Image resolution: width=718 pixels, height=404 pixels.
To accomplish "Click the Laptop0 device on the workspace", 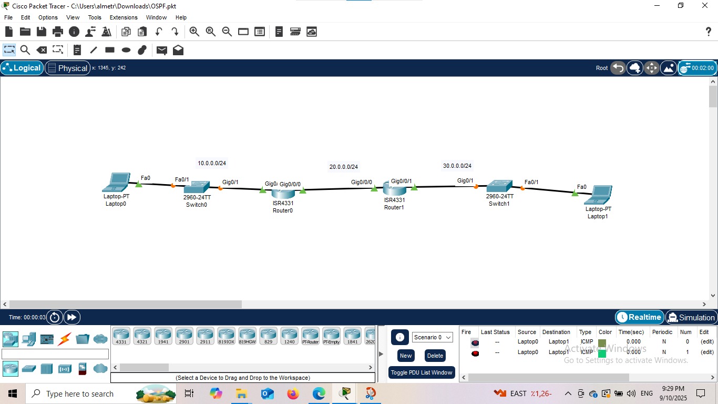I will point(116,183).
